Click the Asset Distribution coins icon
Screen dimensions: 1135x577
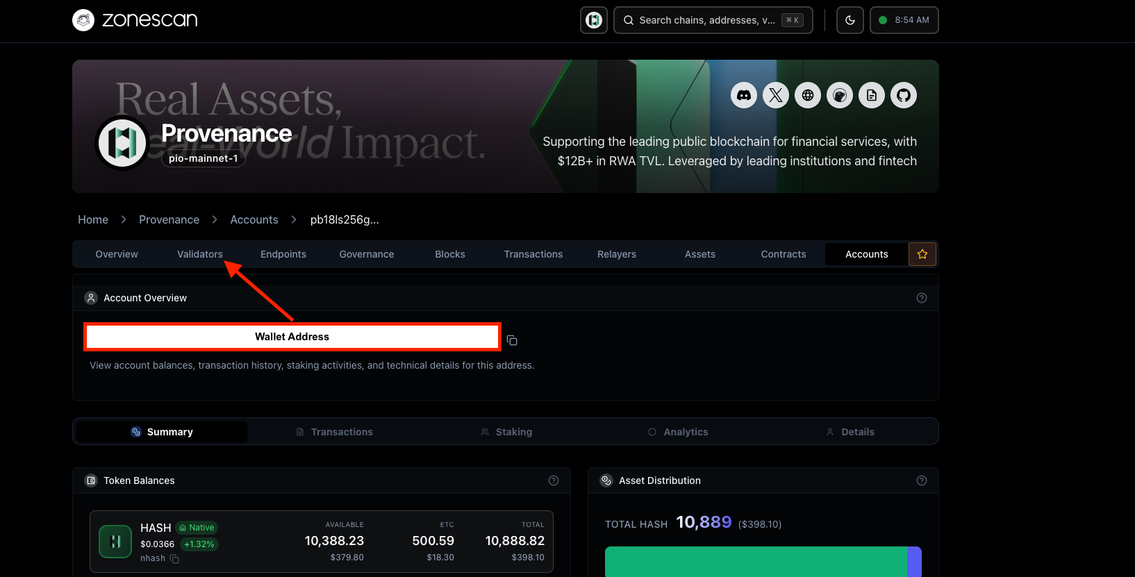606,480
